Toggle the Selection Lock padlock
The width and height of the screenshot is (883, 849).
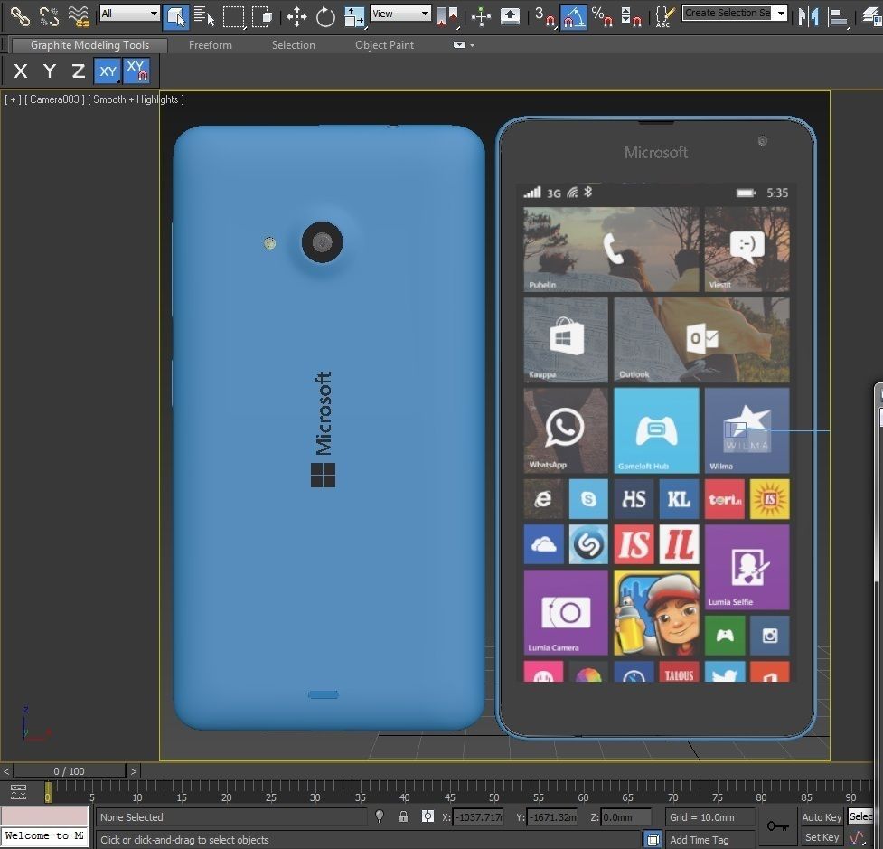[403, 816]
